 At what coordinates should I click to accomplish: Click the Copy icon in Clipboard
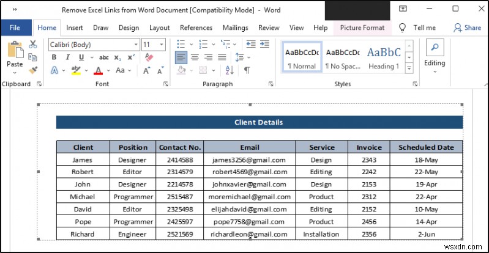coord(33,57)
